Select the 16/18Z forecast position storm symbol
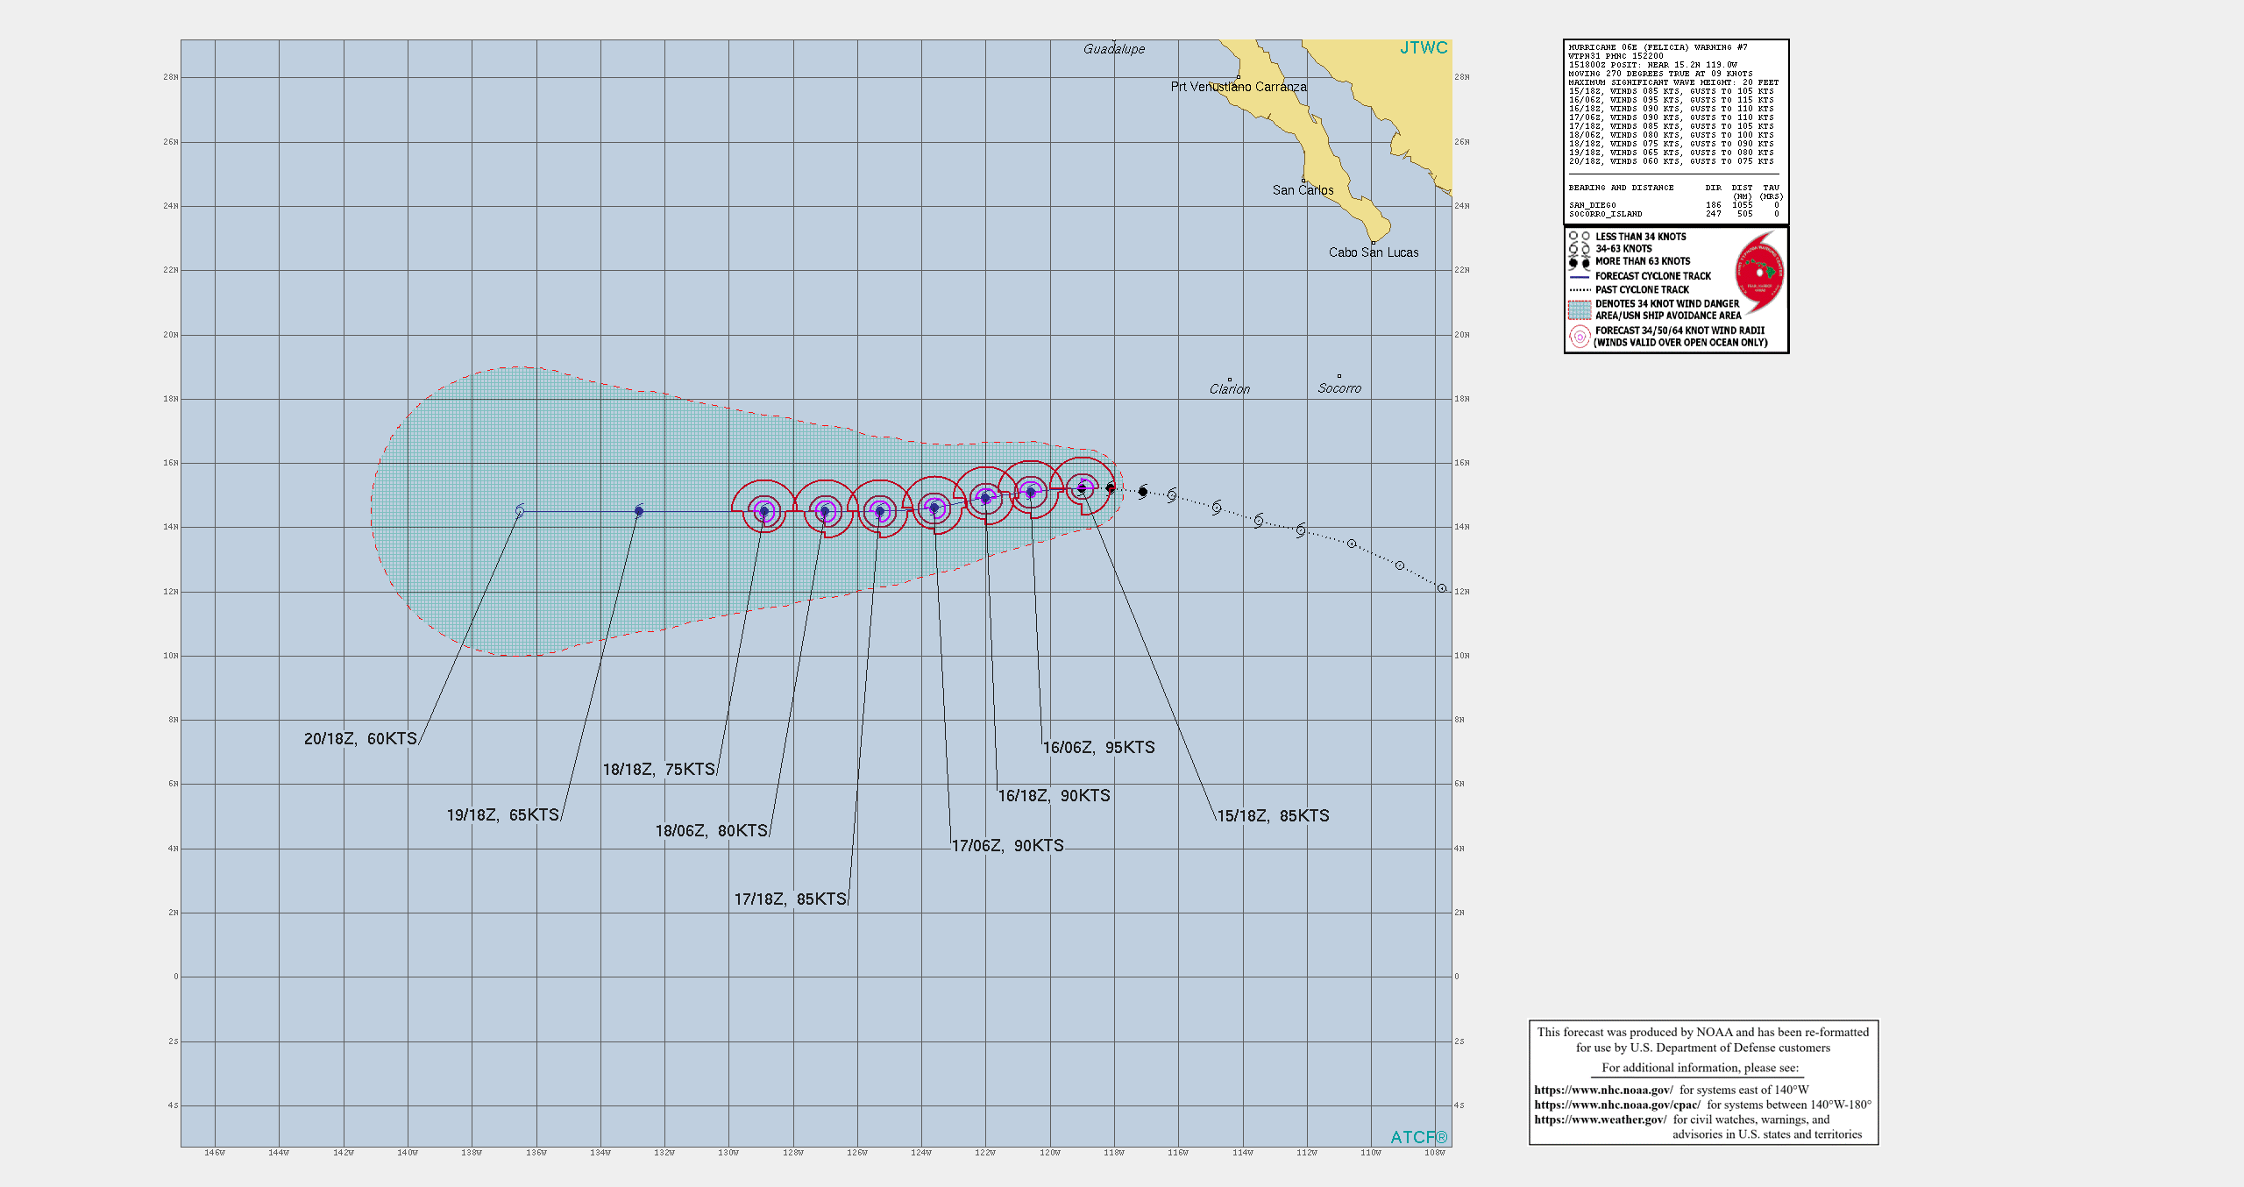The width and height of the screenshot is (2244, 1187). [985, 498]
